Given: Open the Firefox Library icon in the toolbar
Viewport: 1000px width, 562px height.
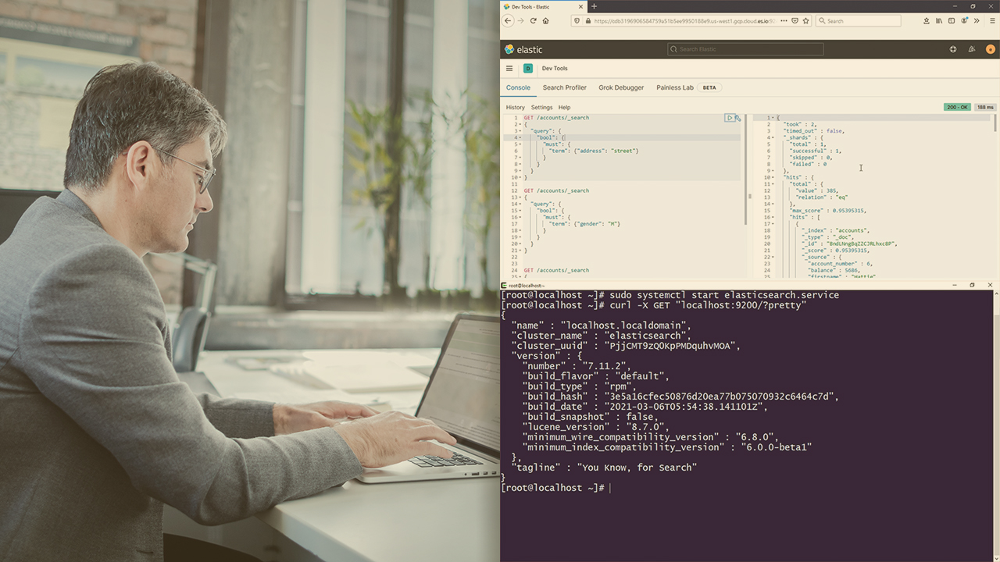Looking at the screenshot, I should (x=939, y=20).
